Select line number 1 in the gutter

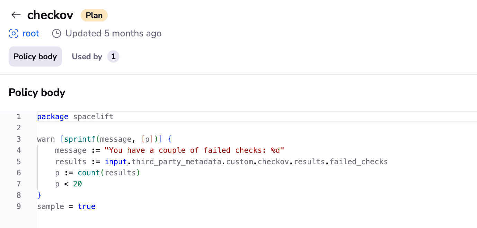point(19,117)
